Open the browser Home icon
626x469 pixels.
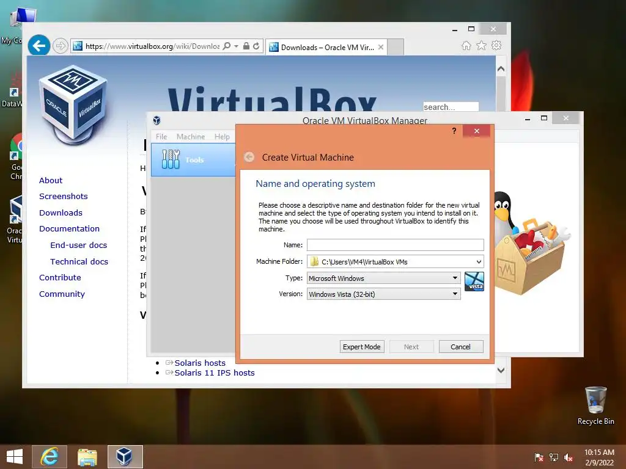(466, 46)
